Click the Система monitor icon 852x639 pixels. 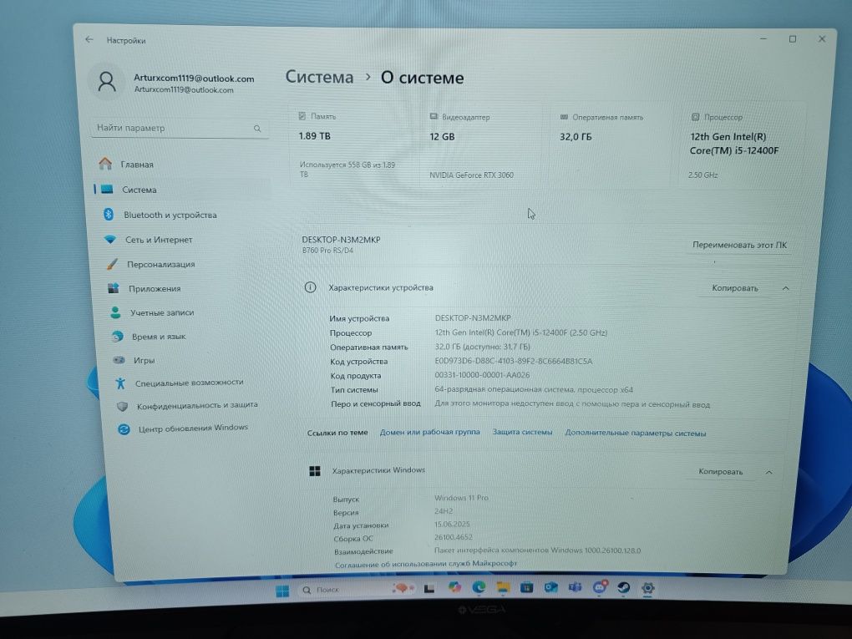[x=107, y=189]
